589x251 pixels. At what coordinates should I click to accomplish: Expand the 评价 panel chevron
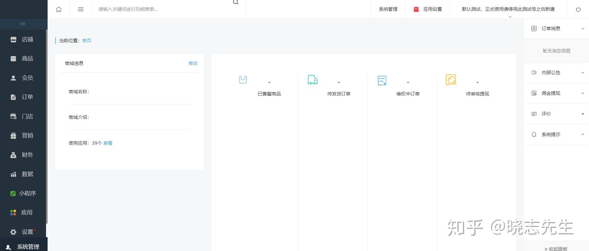click(x=583, y=114)
